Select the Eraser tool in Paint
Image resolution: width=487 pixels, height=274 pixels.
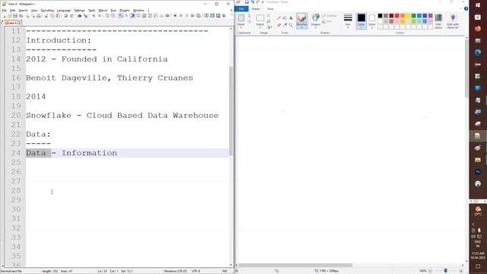279,25
